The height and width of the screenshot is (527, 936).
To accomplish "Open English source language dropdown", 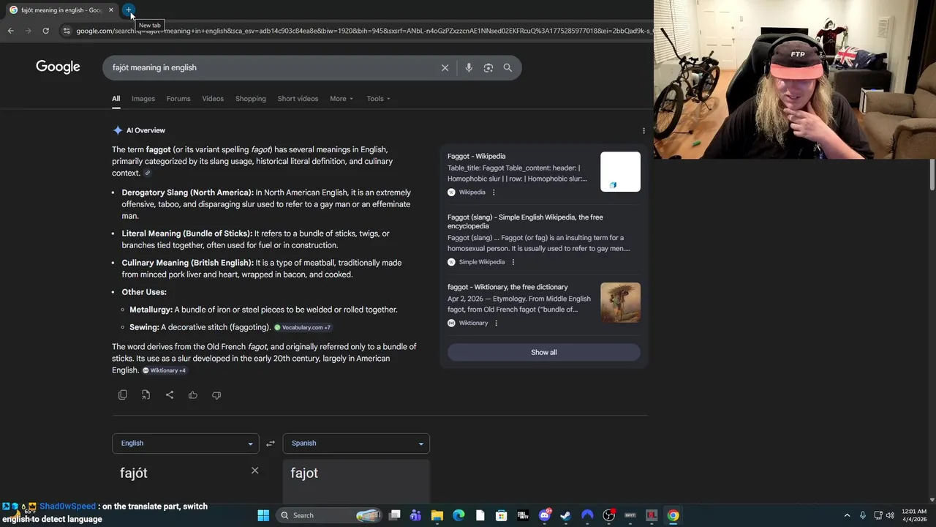I will 186,444.
